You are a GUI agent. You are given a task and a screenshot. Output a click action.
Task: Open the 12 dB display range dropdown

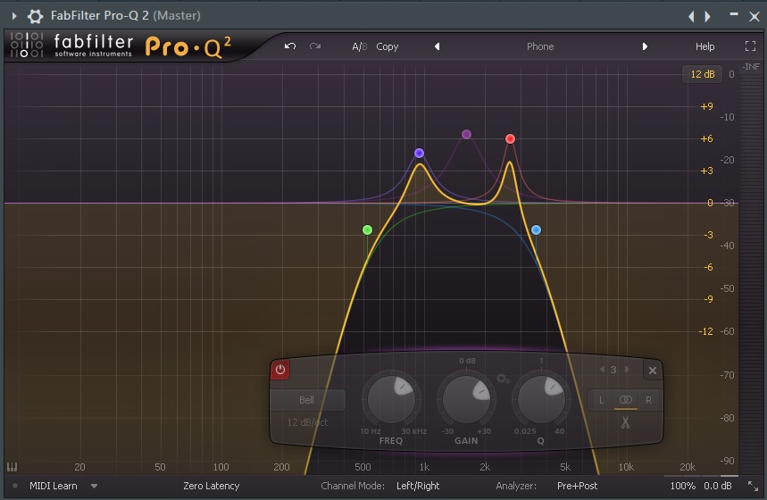click(703, 74)
